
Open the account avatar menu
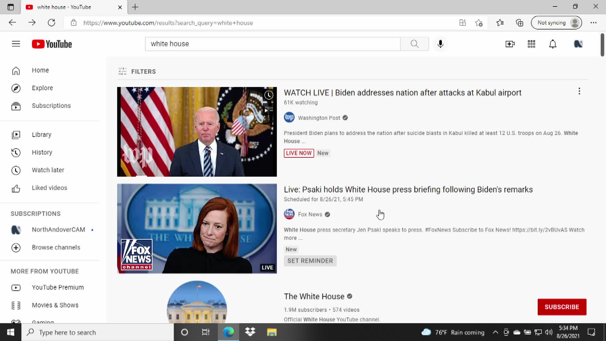coord(578,44)
